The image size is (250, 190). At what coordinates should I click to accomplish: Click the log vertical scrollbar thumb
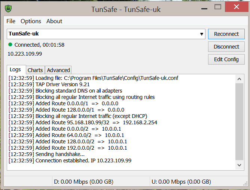[x=239, y=122]
